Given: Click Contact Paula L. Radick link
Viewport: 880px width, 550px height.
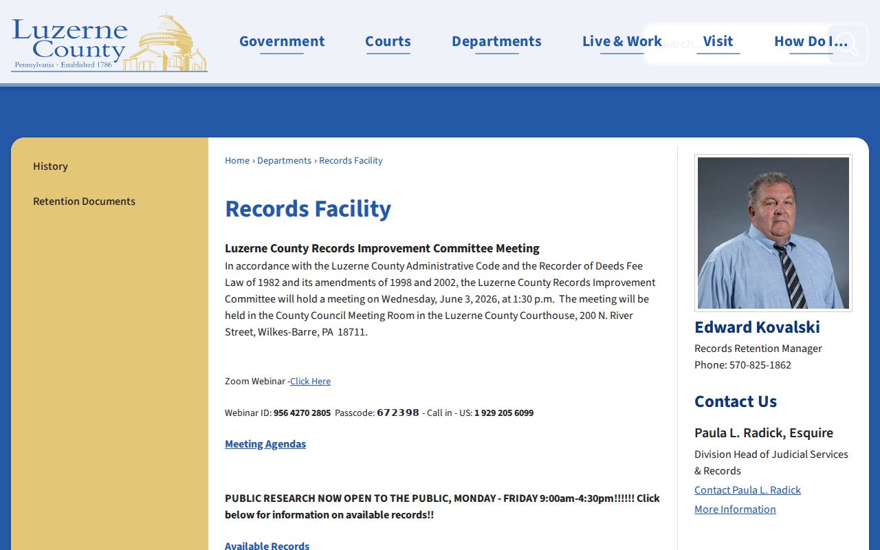Looking at the screenshot, I should 747,490.
